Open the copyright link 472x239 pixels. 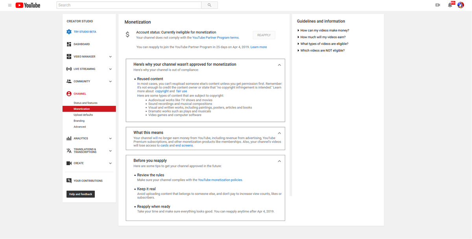coord(162,91)
